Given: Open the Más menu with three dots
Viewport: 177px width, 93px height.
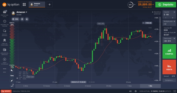Looking at the screenshot, I should tap(5, 70).
